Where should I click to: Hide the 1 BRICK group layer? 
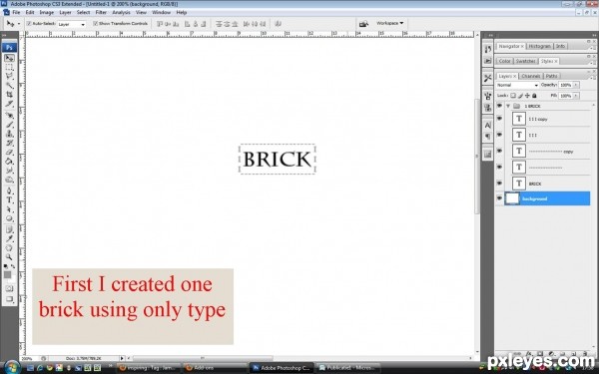pyautogui.click(x=499, y=106)
